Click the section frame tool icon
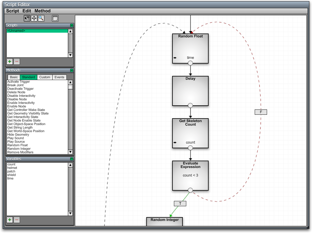 click(55, 18)
